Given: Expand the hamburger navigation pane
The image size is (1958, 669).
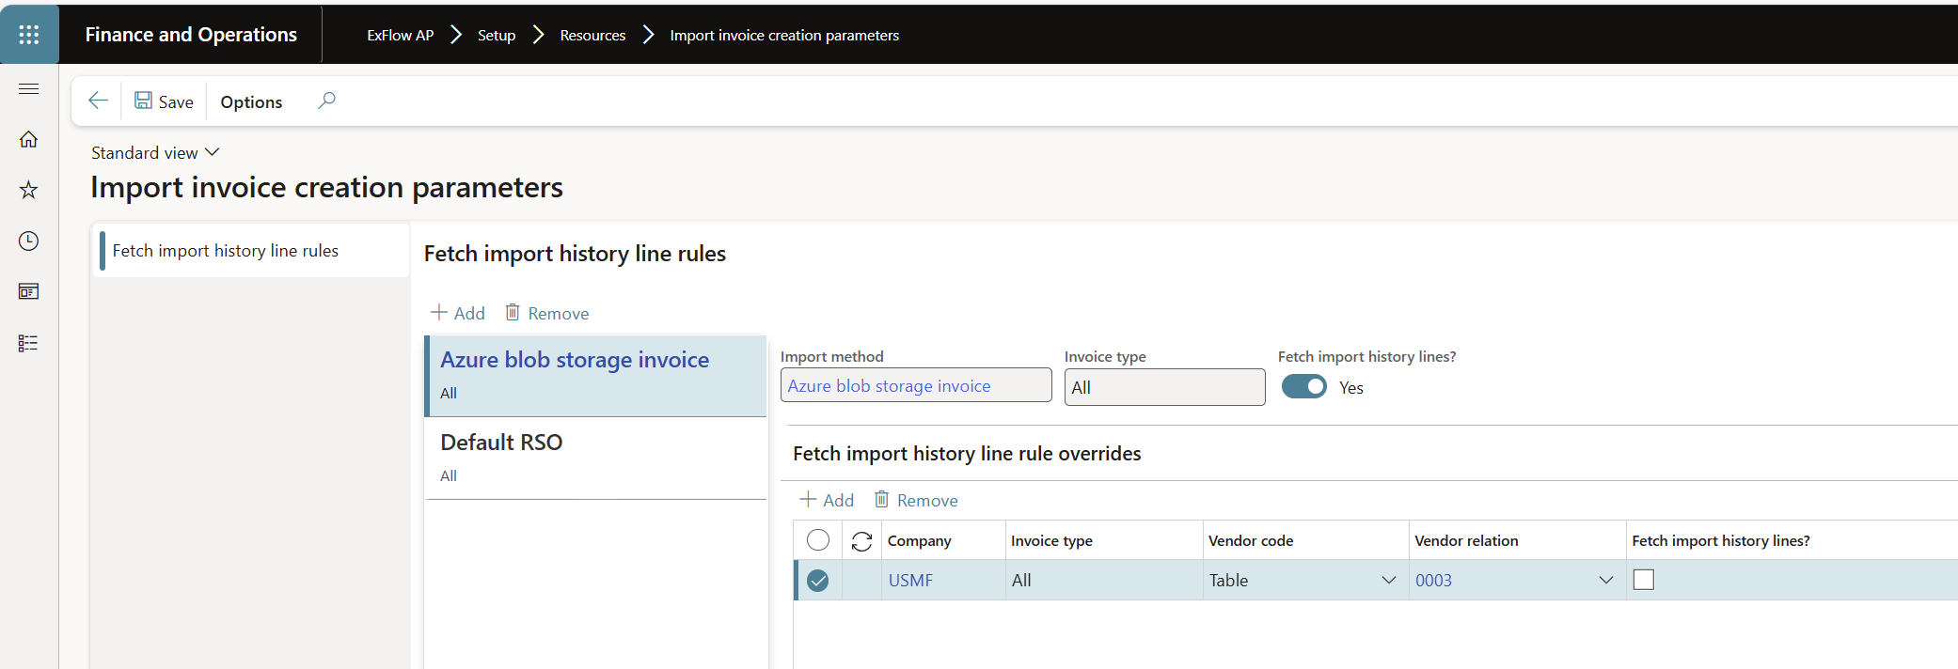Looking at the screenshot, I should (29, 88).
